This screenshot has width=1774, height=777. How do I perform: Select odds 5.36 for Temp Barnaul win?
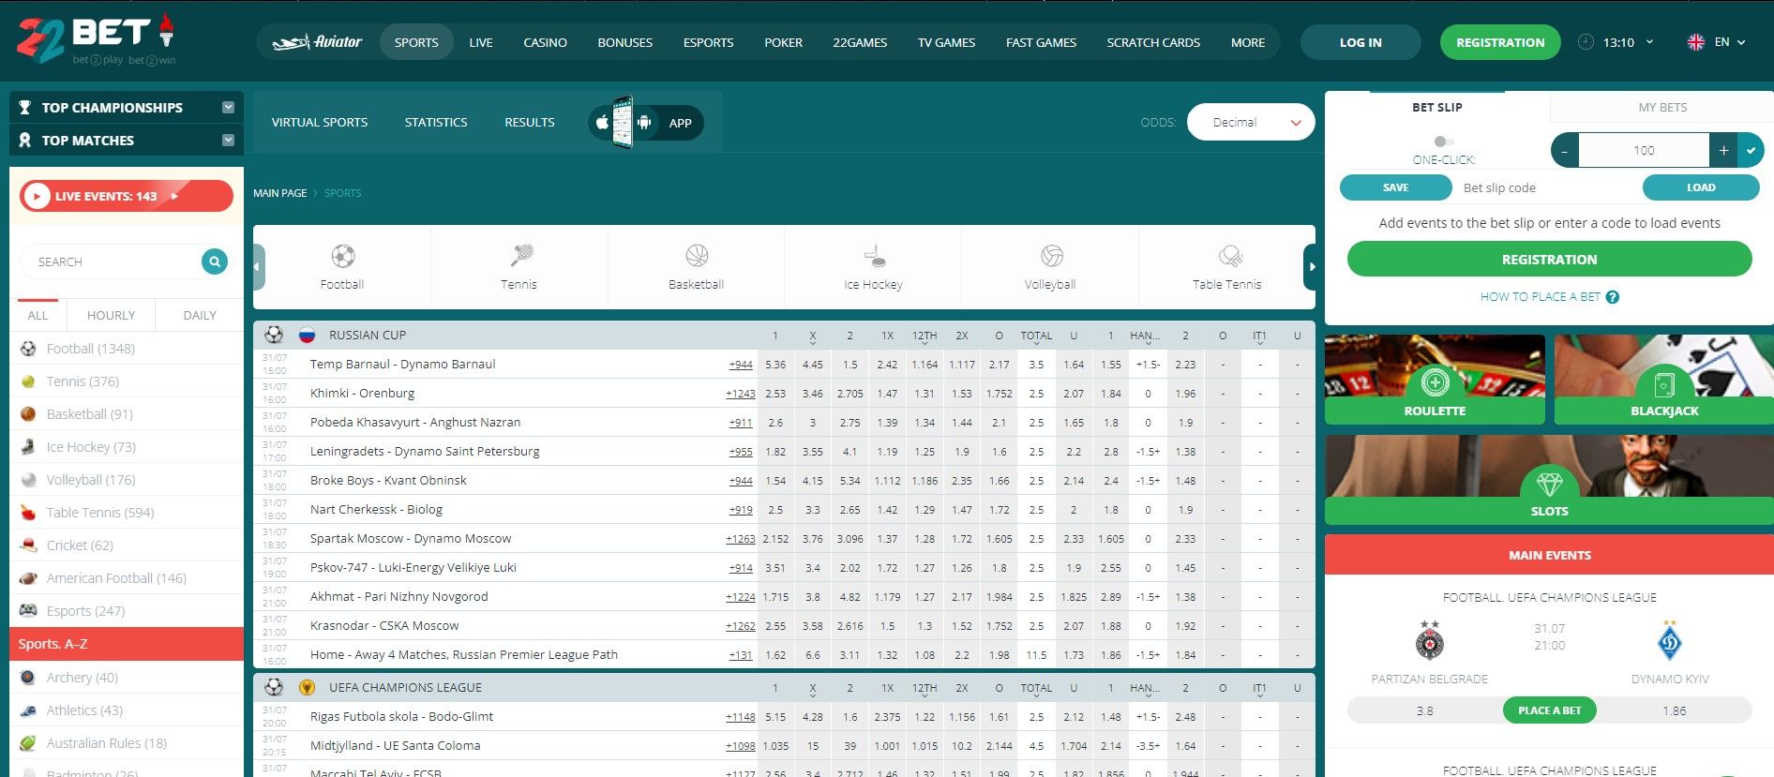pyautogui.click(x=775, y=365)
